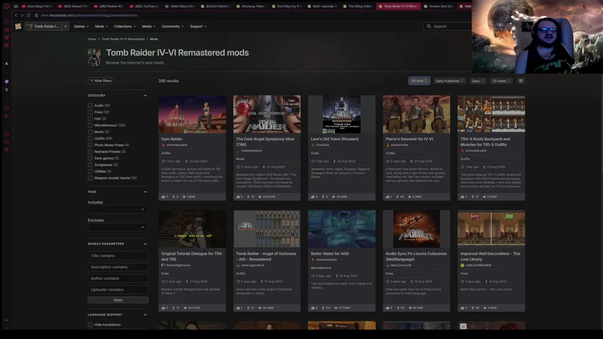Collapse the Search Parameters section
Screen dimensions: 603x339
click(x=145, y=244)
